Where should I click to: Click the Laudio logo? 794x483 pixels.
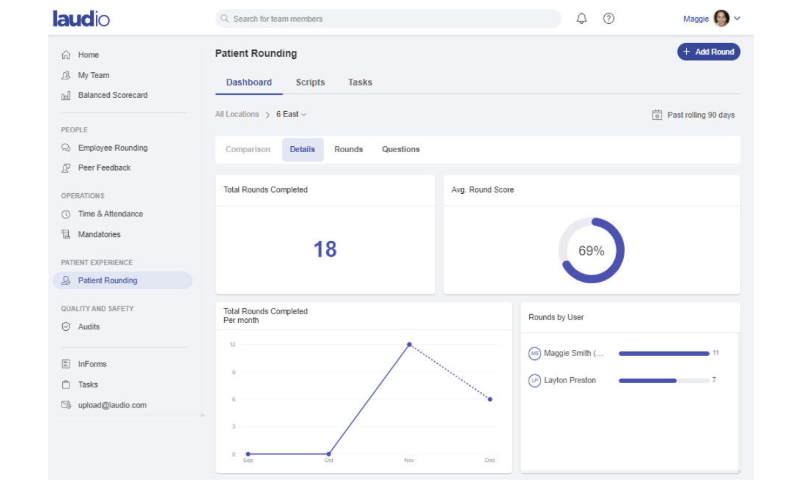81,19
